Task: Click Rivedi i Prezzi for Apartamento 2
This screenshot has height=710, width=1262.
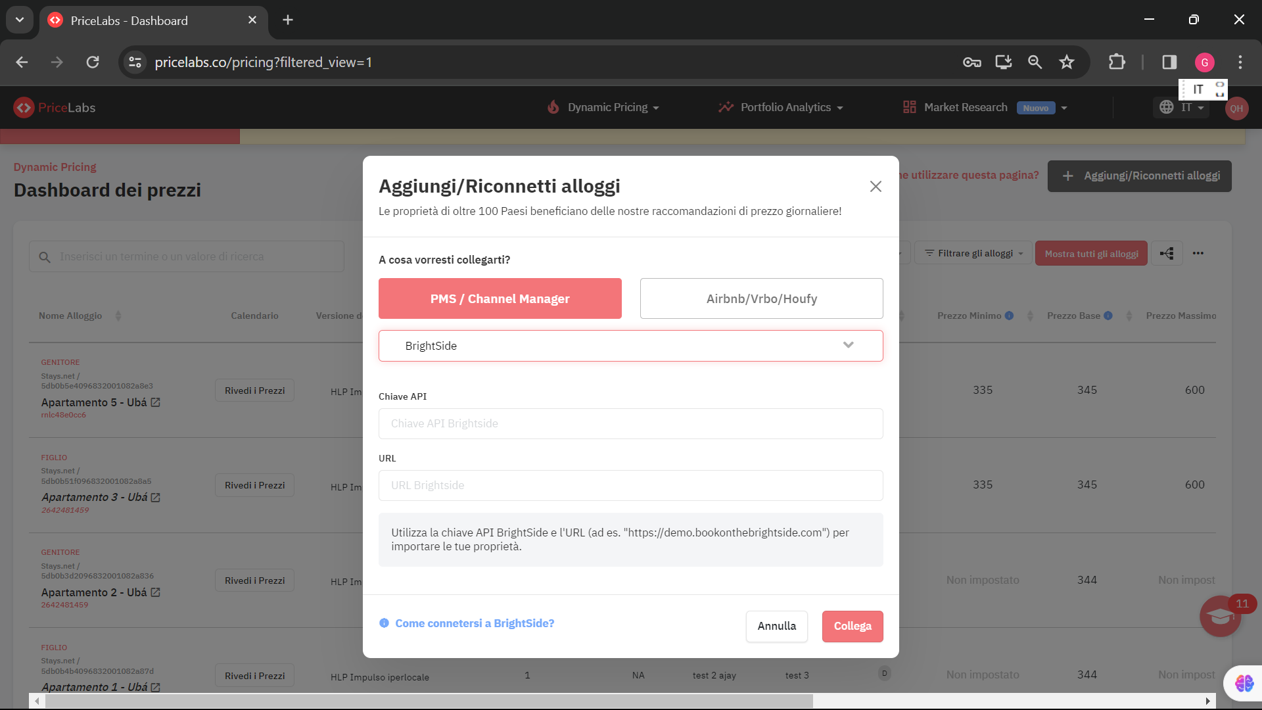Action: pos(254,580)
